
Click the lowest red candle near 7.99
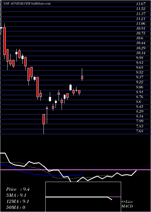(44, 119)
